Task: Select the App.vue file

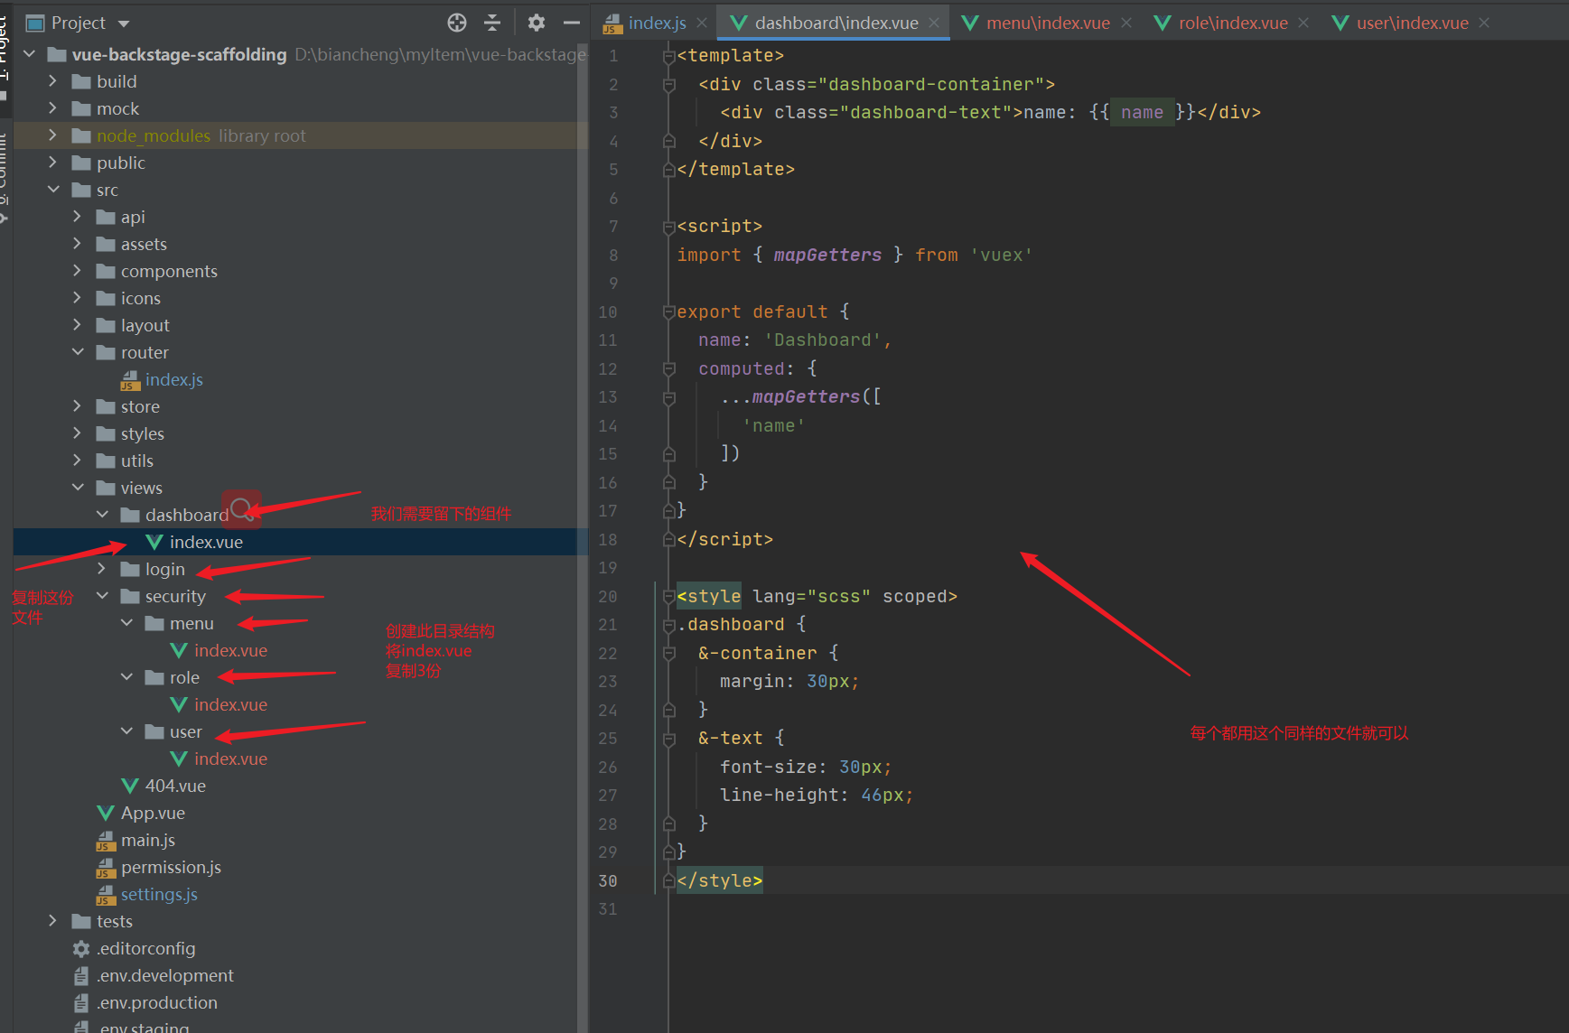Action: pos(153,813)
